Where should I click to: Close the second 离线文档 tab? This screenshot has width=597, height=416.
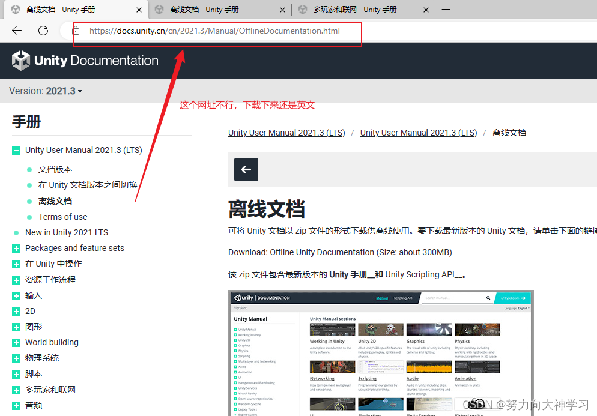[x=282, y=10]
